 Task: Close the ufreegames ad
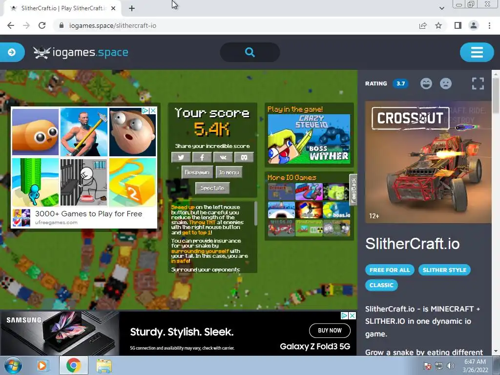point(153,111)
